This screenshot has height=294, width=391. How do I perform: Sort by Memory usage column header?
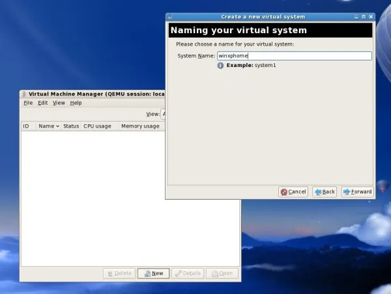(x=141, y=126)
